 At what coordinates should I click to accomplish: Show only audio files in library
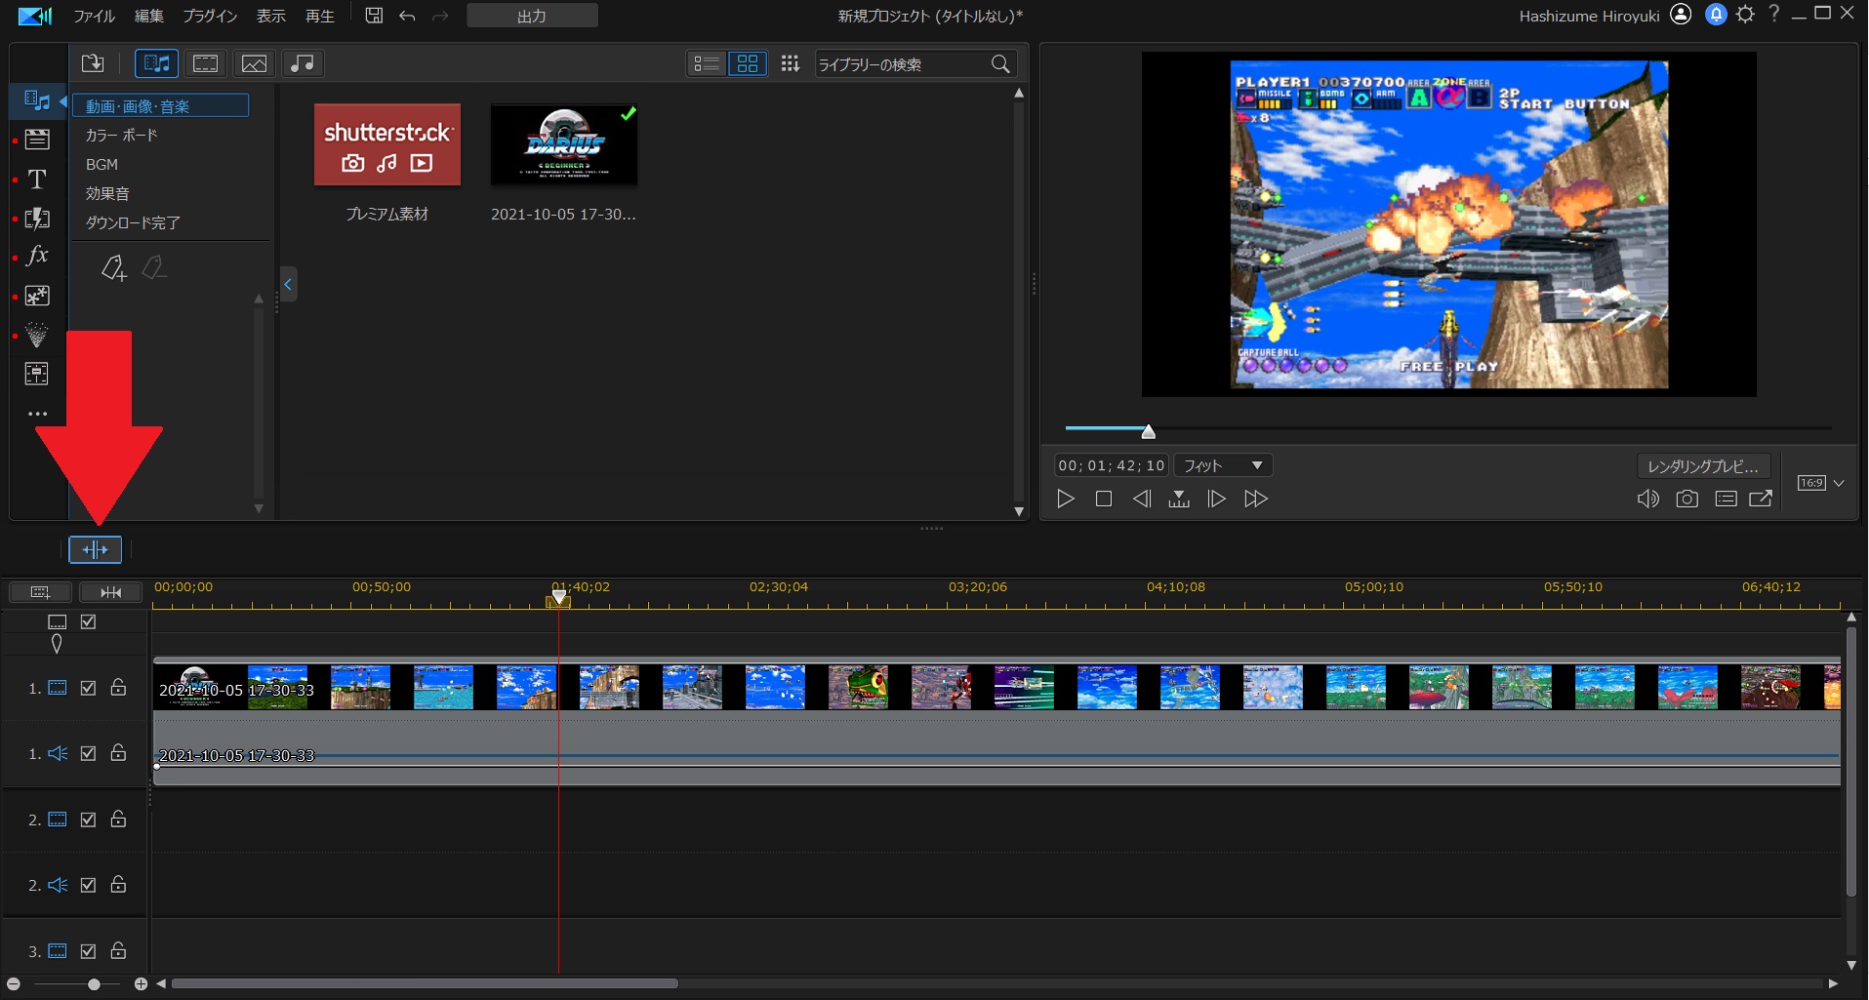pyautogui.click(x=303, y=64)
